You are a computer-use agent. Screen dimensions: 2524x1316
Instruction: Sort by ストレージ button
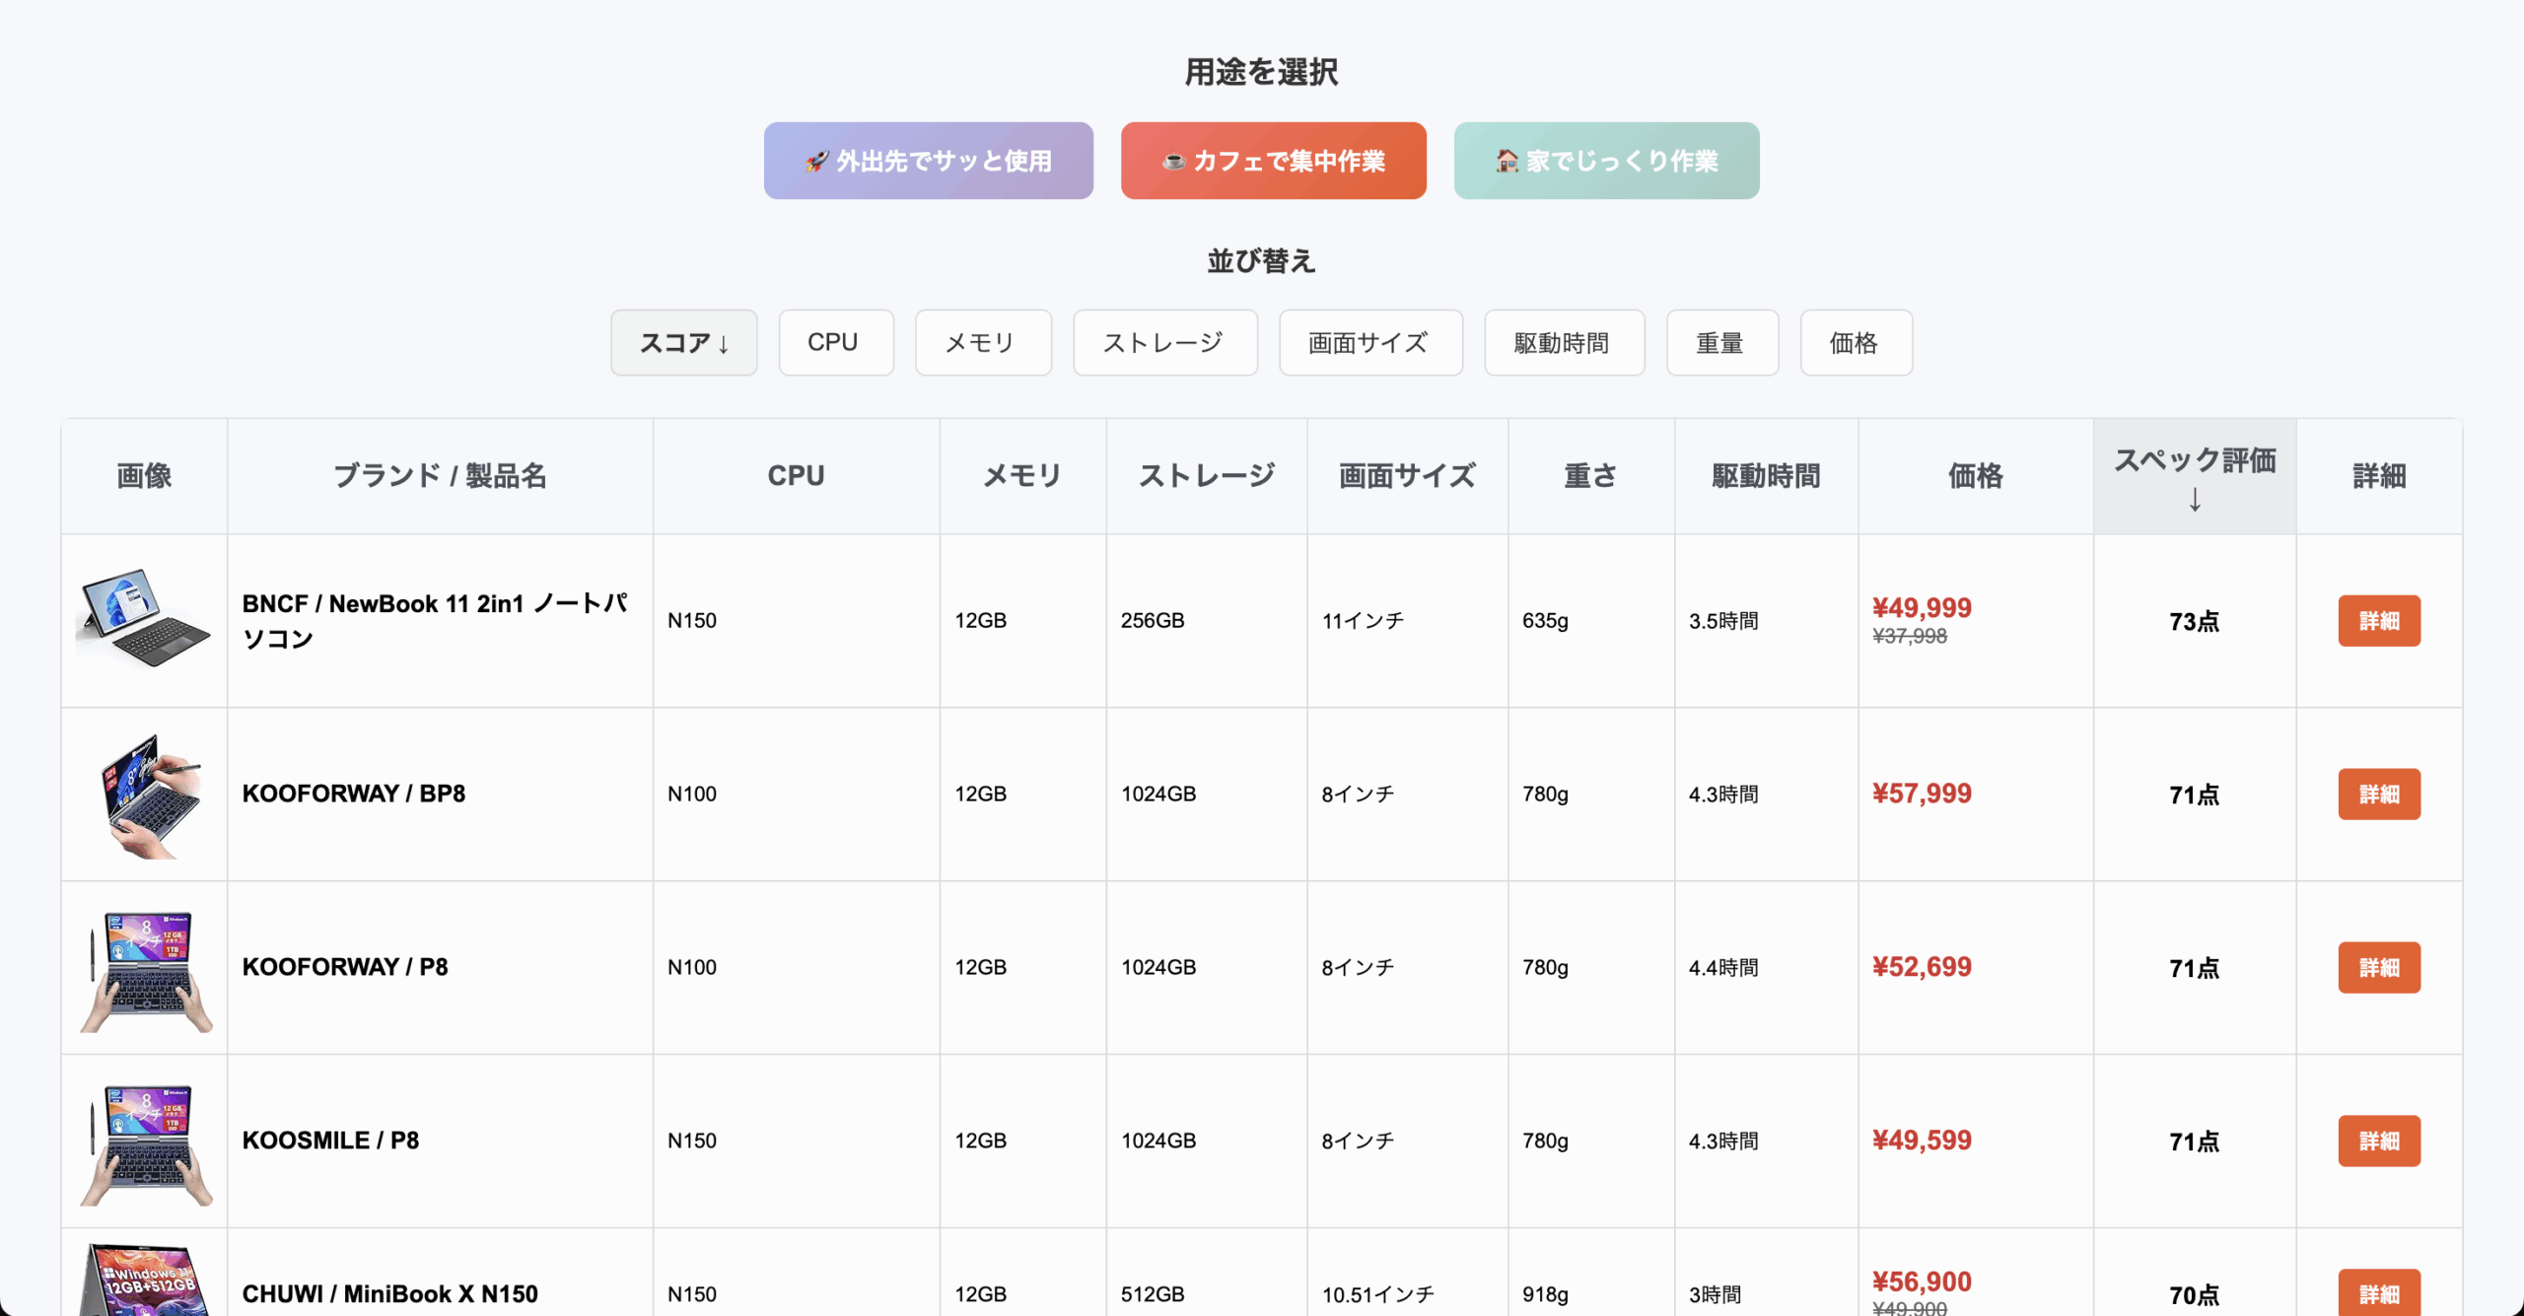tap(1164, 342)
